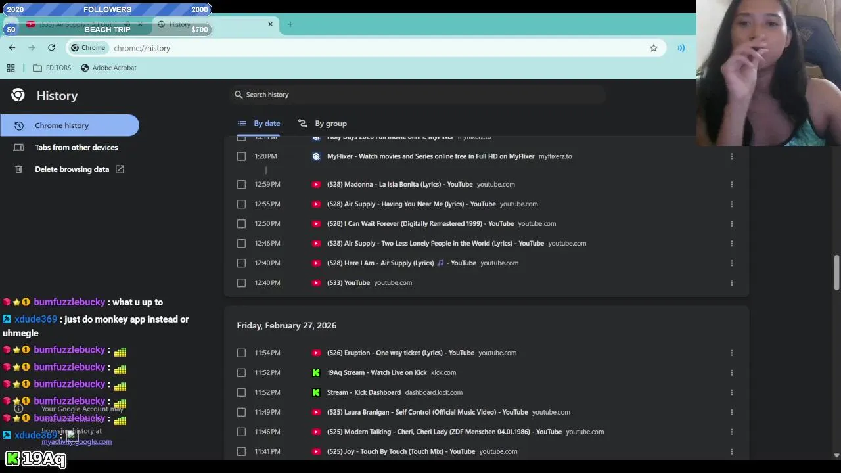Open MyFlixer Watch movies link
This screenshot has height=473, width=841.
pyautogui.click(x=430, y=156)
